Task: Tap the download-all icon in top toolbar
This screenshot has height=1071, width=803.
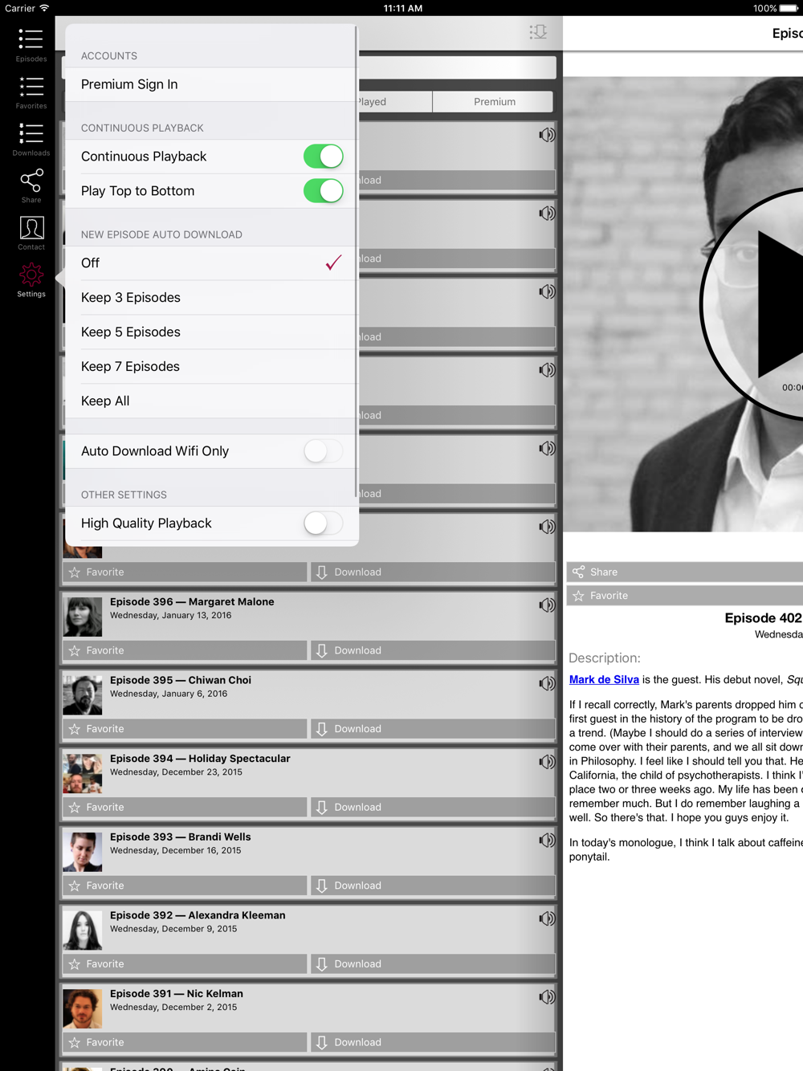Action: (538, 32)
